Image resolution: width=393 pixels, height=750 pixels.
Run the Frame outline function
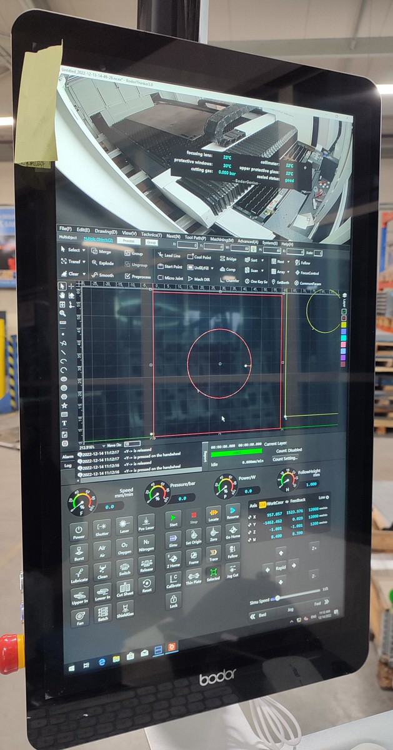click(194, 557)
